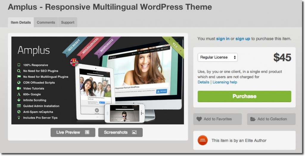The width and height of the screenshot is (305, 156).
Task: Click the layout icon on Live Preview
Action: (x=87, y=132)
